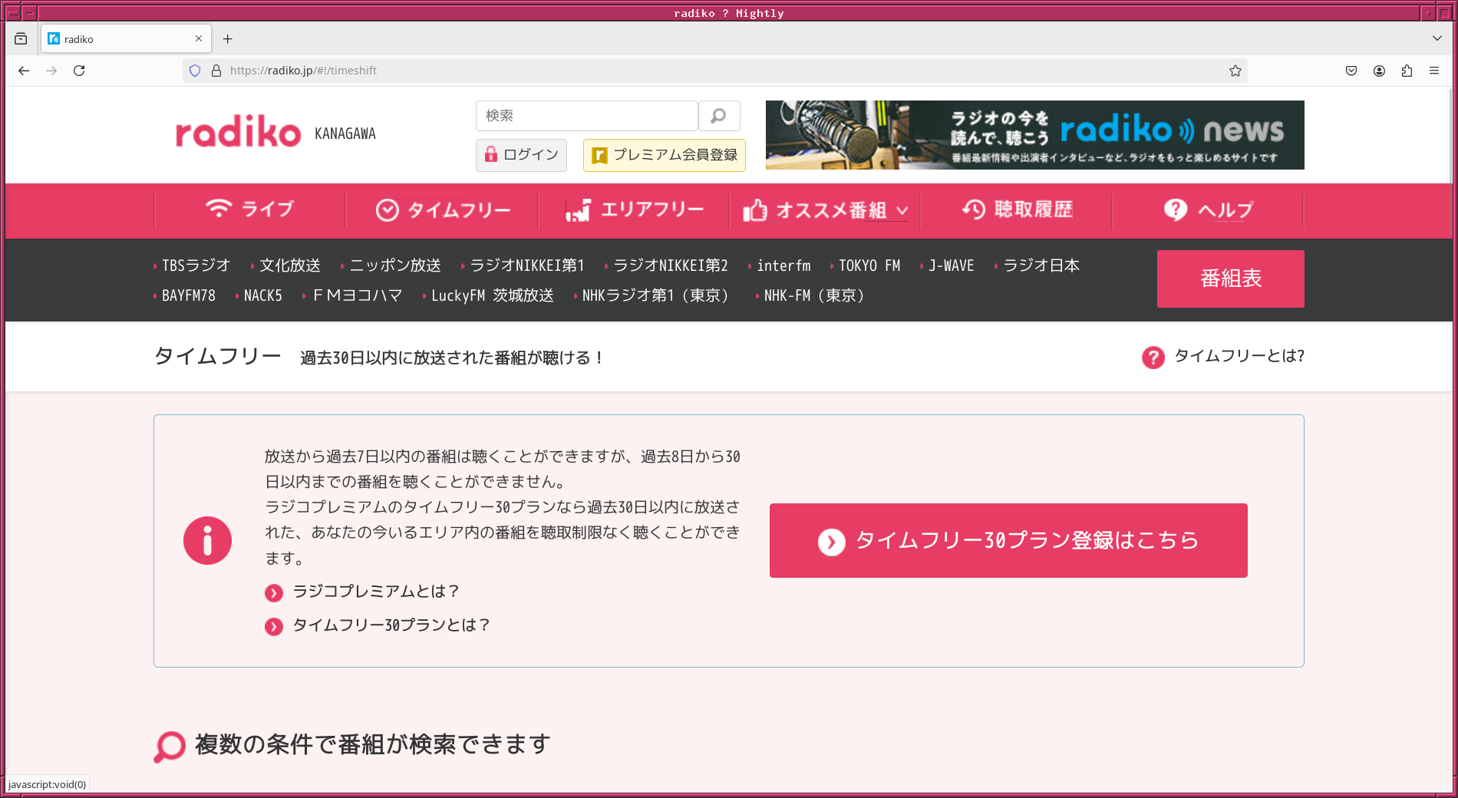Screen dimensions: 1458x798
Task: Click the タイムフリー clock icon
Action: (388, 209)
